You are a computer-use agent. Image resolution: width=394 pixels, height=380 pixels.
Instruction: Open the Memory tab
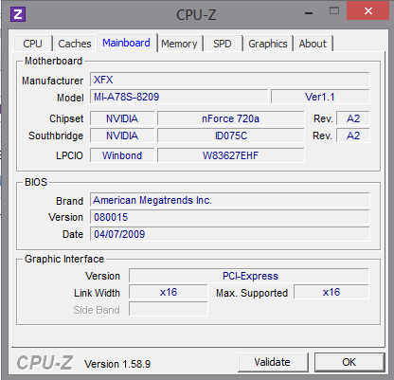[x=179, y=44]
